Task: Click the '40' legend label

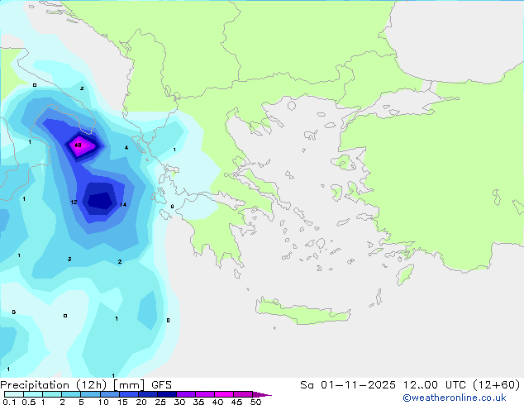Action: [217, 402]
